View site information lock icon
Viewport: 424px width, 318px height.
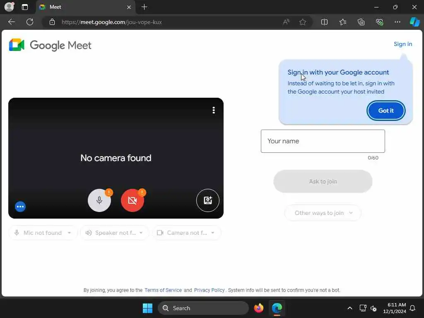(x=52, y=22)
